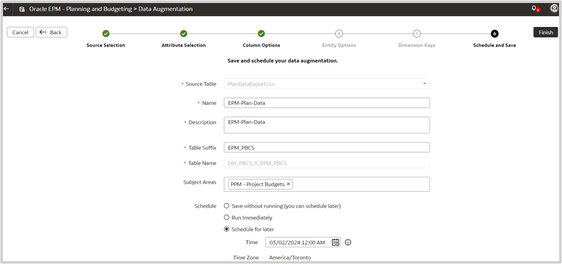This screenshot has height=264, width=562.
Task: Click the Attribute Selection green checkmark step
Action: [x=183, y=33]
